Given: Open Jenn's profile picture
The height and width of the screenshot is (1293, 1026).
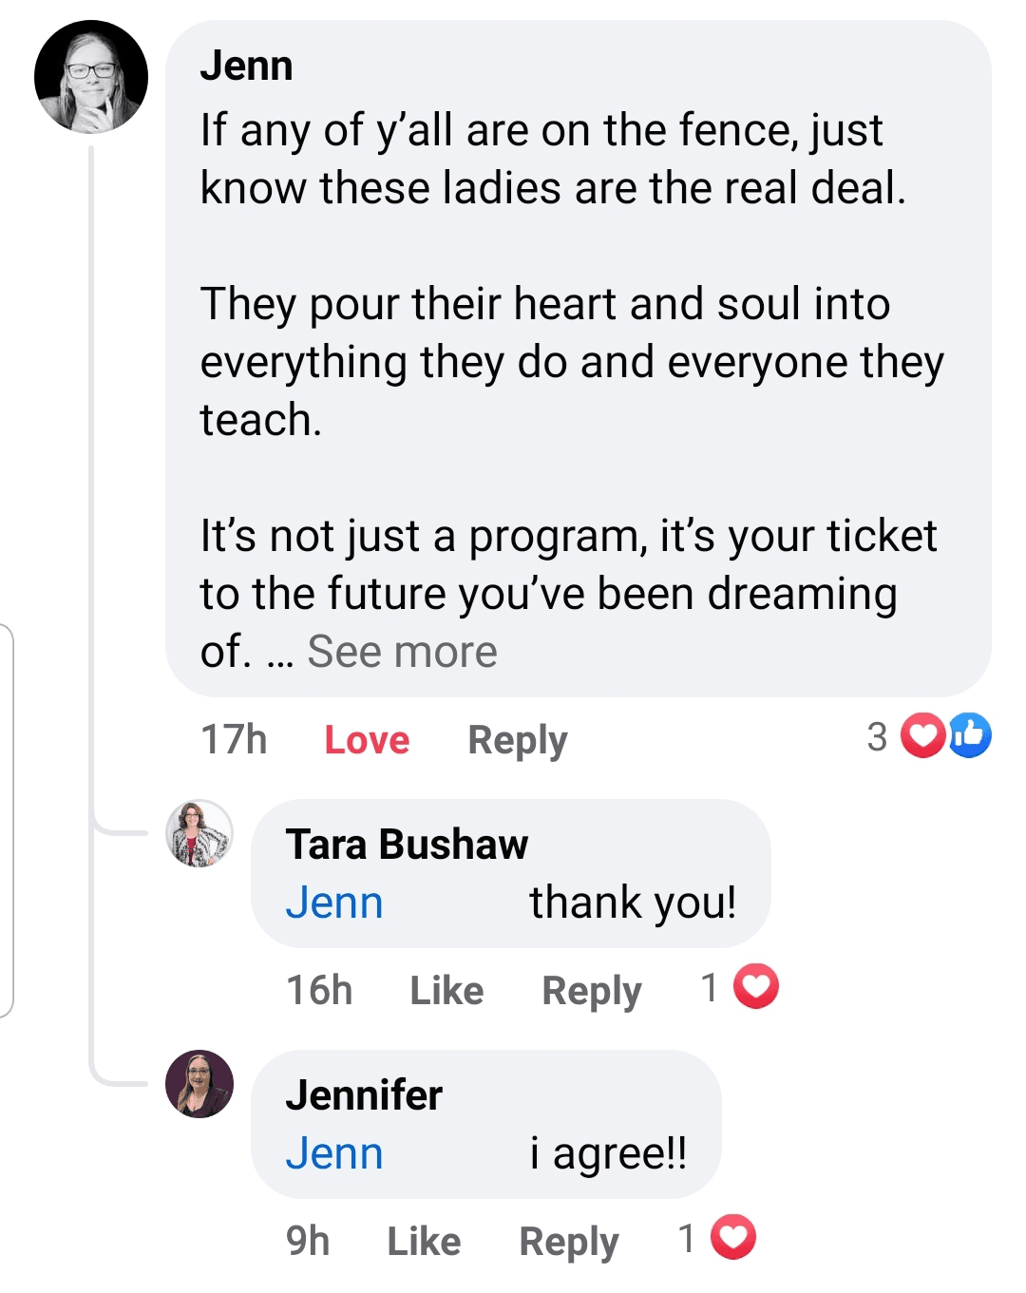Looking at the screenshot, I should click(x=91, y=77).
